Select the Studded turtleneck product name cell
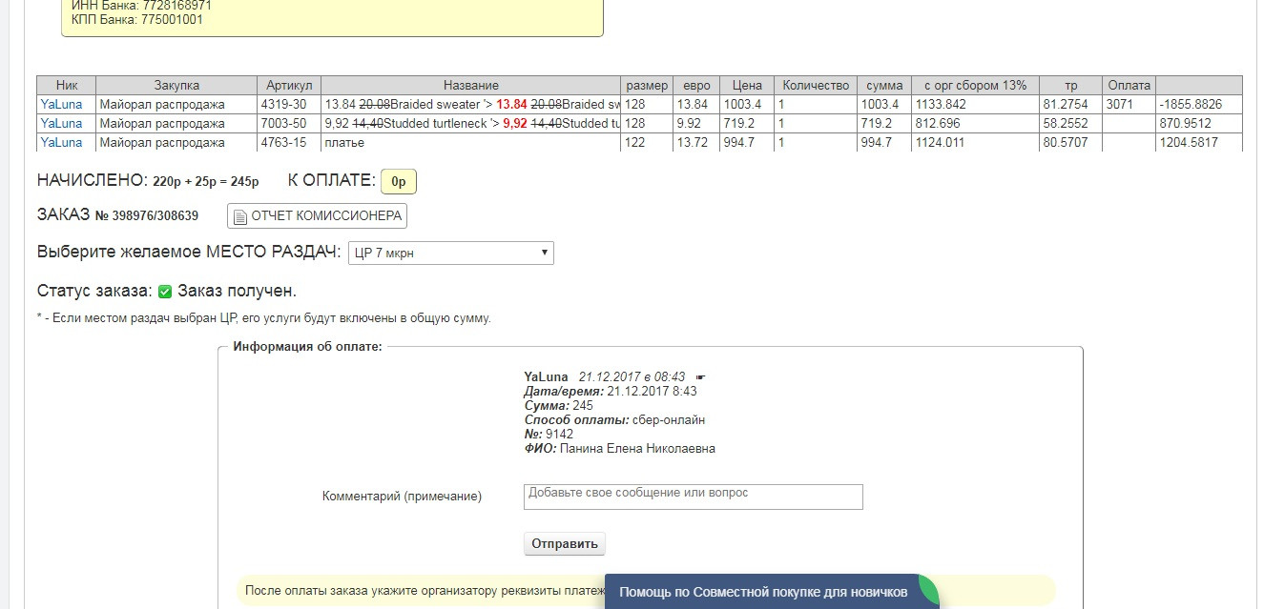1264x609 pixels. (470, 123)
